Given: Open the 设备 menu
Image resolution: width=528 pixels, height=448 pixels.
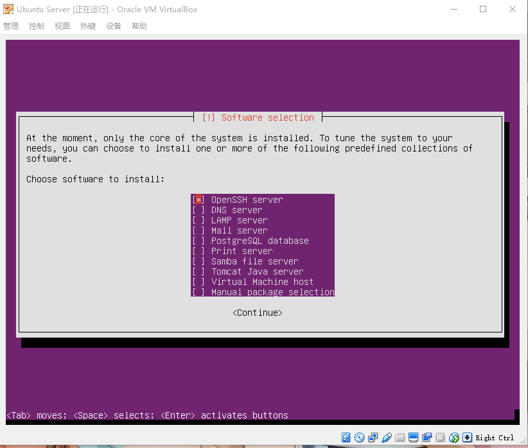Looking at the screenshot, I should tap(114, 26).
